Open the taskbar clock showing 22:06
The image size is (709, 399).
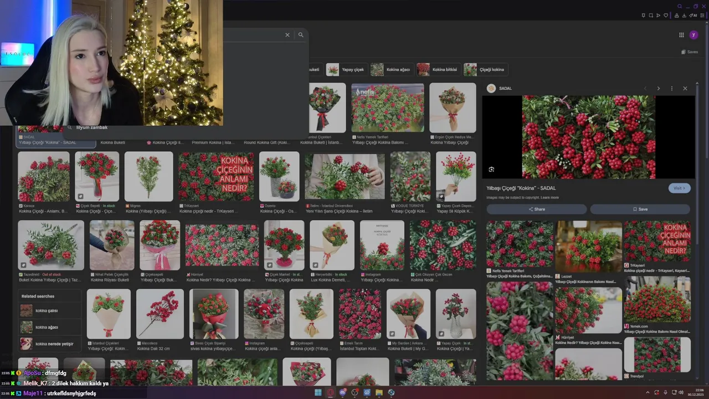[697, 392]
